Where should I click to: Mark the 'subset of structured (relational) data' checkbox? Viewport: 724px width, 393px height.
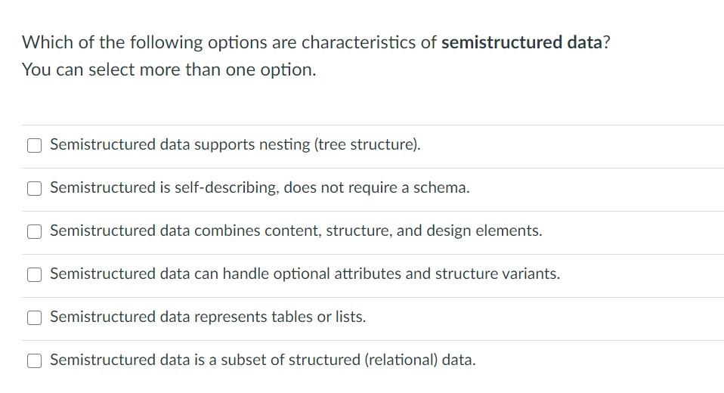[x=34, y=361]
